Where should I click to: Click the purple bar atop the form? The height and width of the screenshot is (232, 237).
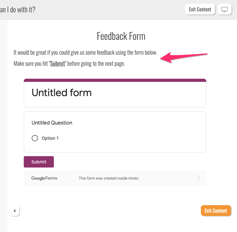pos(115,80)
